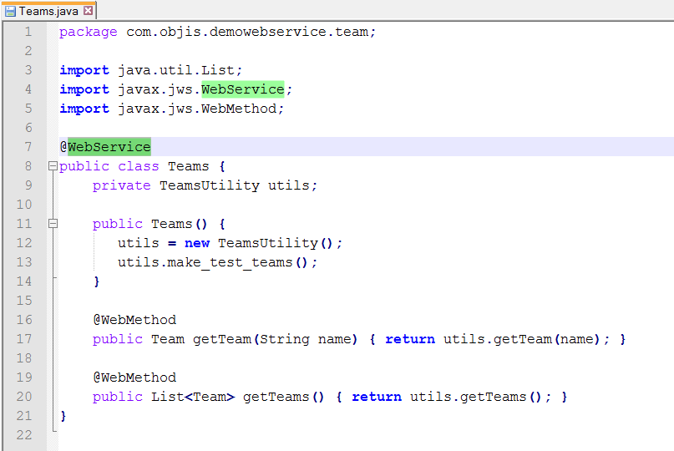The height and width of the screenshot is (451, 674).
Task: Collapse the Teams class fold marker
Action: 53,166
